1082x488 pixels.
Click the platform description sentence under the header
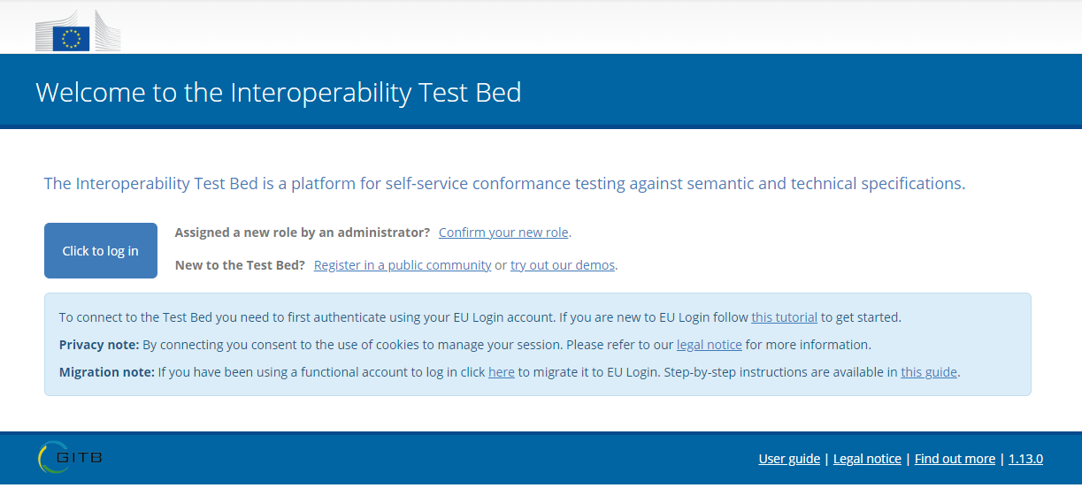(x=504, y=184)
